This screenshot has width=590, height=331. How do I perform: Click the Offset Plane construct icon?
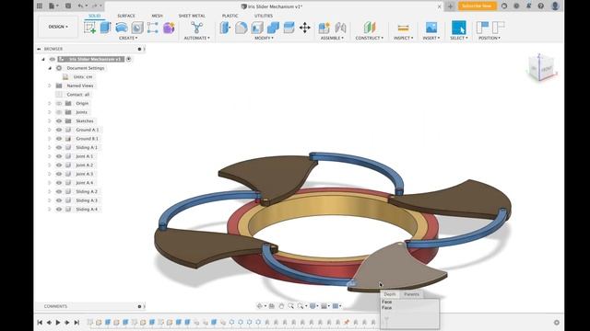tap(370, 28)
